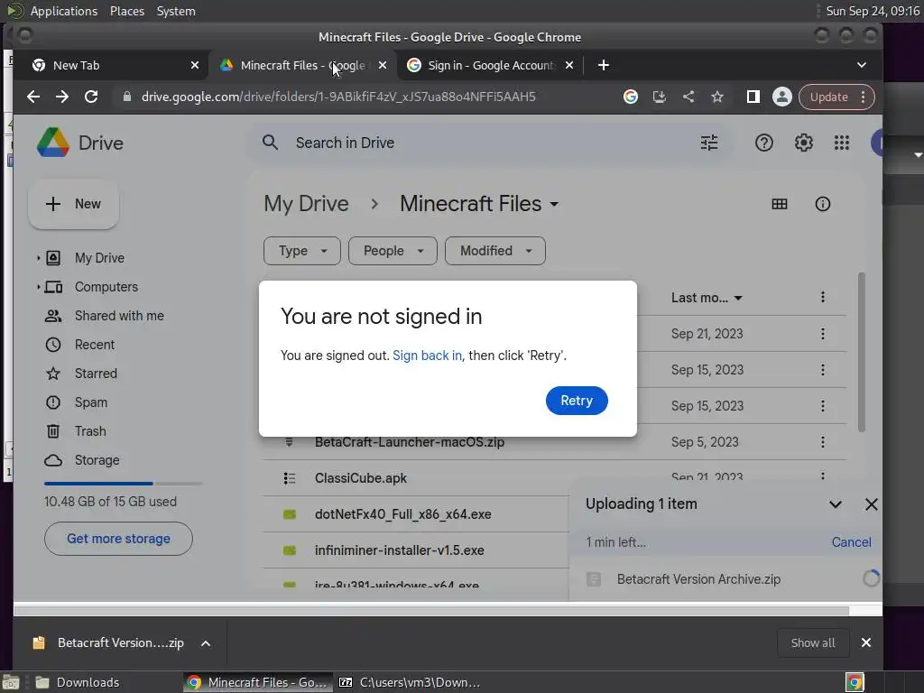924x693 pixels.
Task: Open Starred items in sidebar
Action: [x=96, y=374]
